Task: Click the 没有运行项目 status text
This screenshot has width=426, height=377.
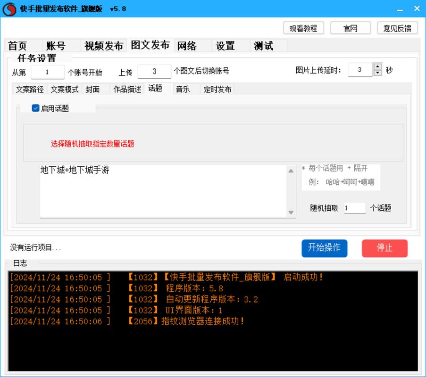Action: (x=35, y=247)
